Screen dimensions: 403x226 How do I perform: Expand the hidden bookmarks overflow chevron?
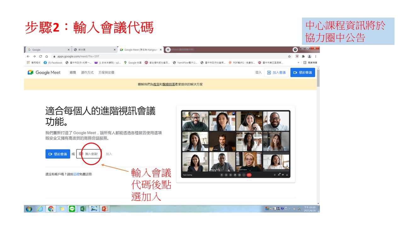(298, 62)
